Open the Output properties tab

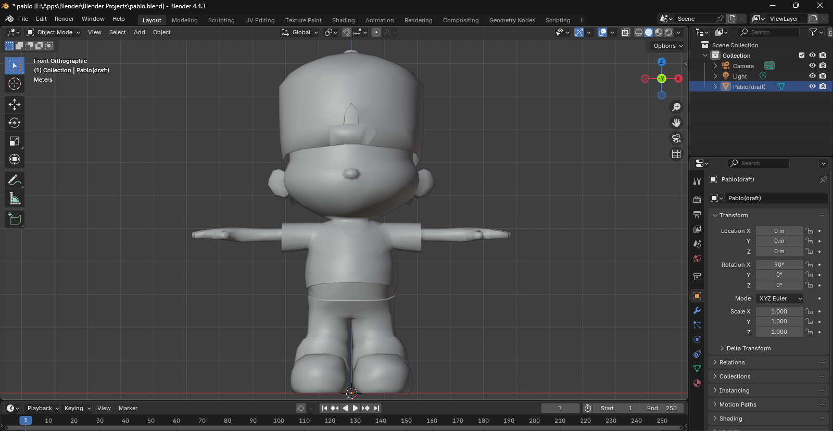pos(697,214)
